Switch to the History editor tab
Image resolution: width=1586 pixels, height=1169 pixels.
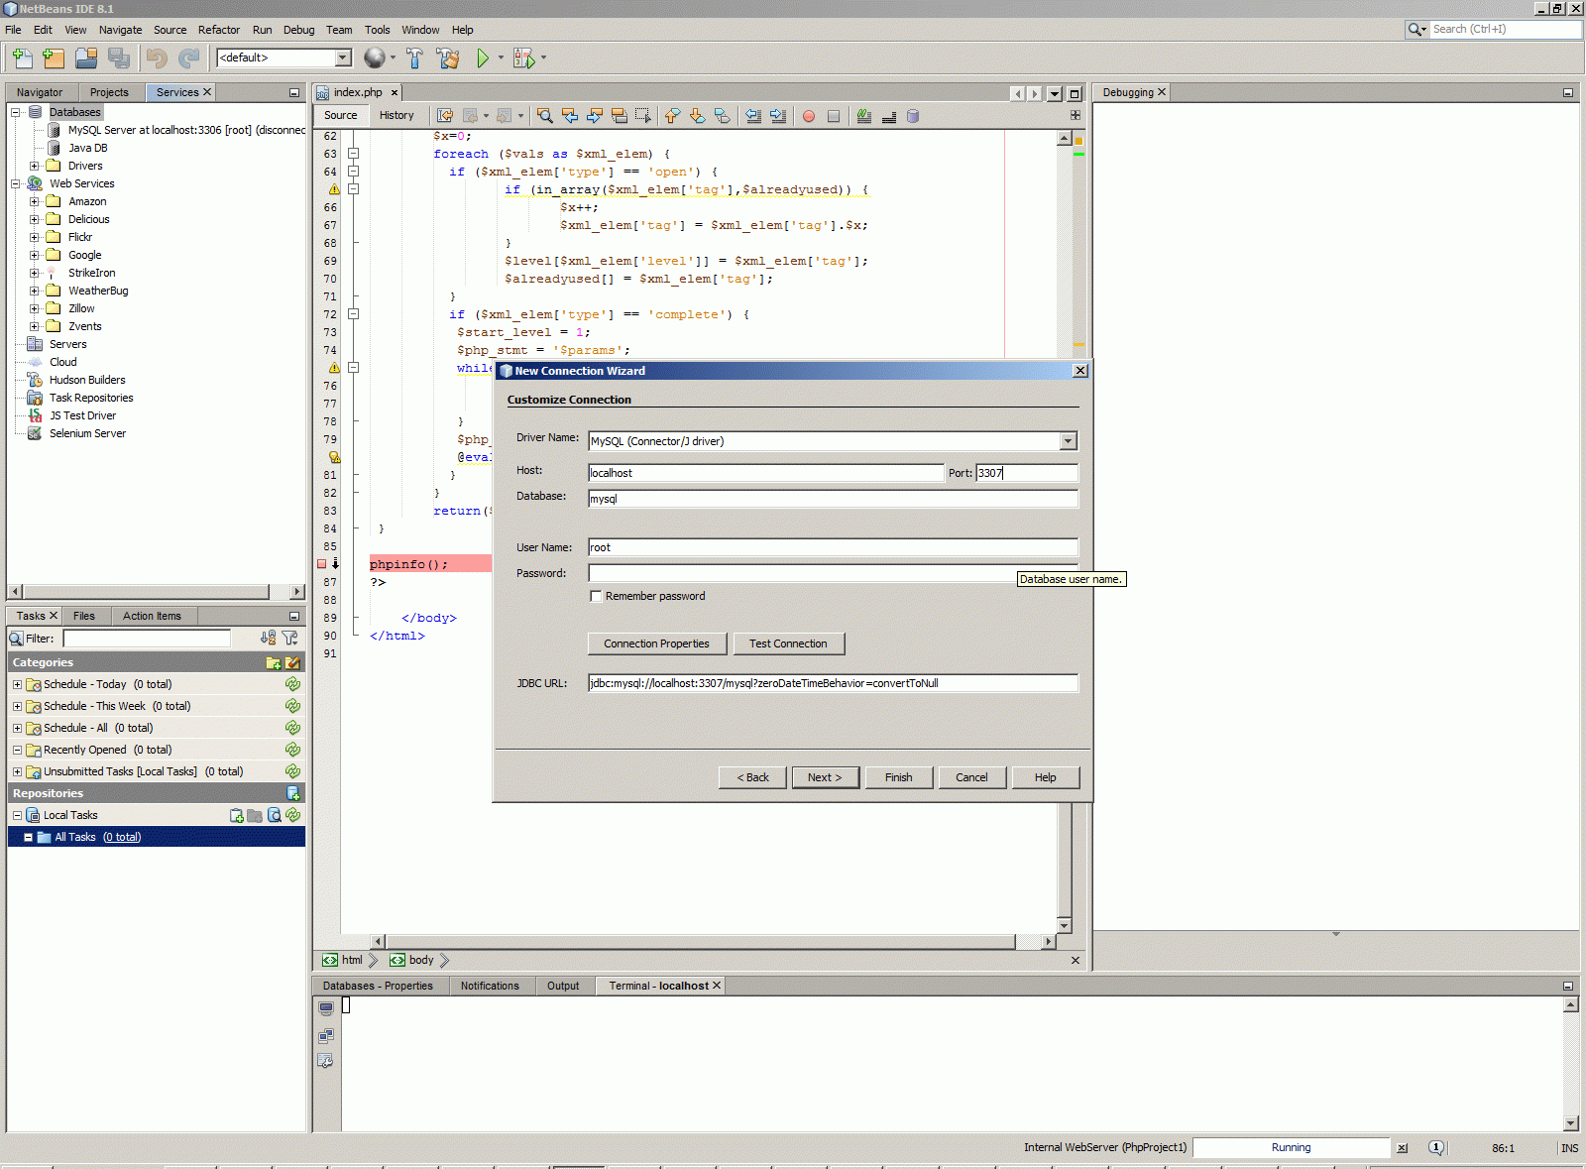click(x=396, y=115)
